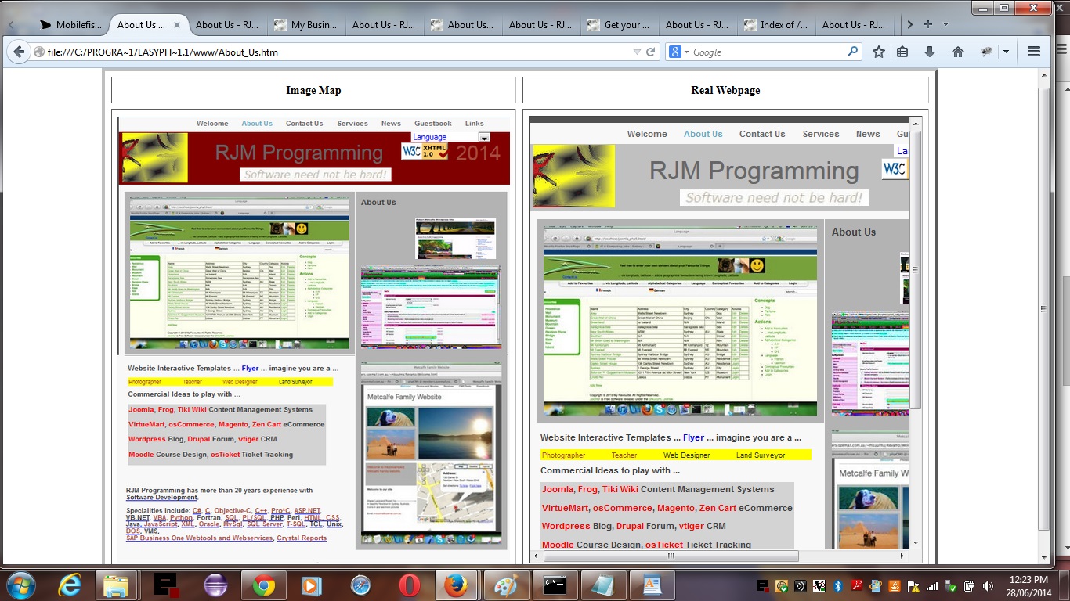Screen dimensions: 1070x601
Task: Click News in Real Webpage navigation
Action: 868,134
